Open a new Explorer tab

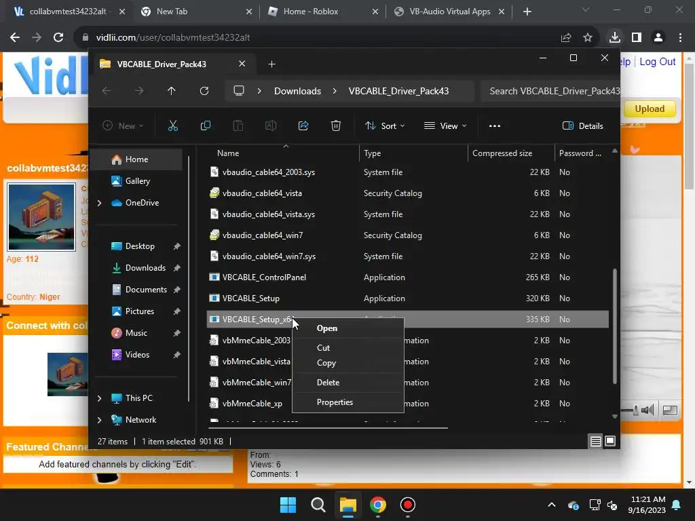point(271,64)
